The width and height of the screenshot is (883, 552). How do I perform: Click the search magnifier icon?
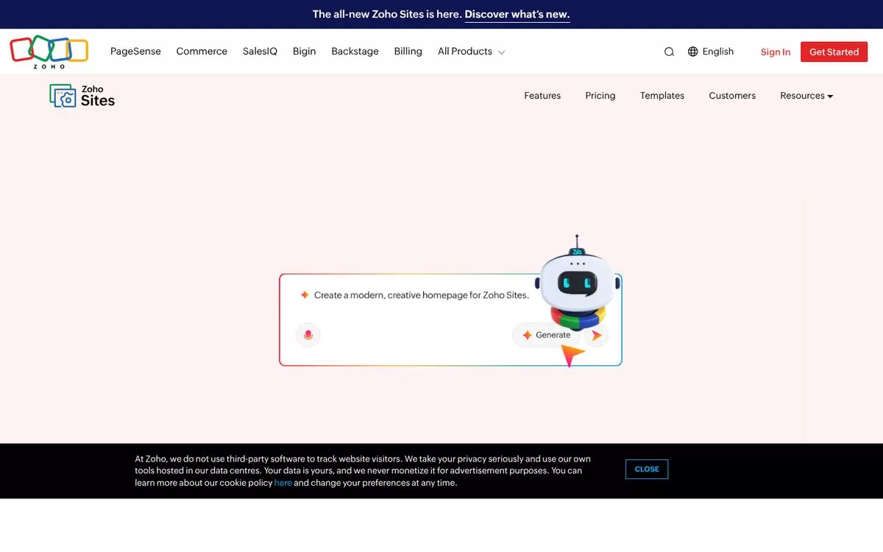pyautogui.click(x=669, y=52)
